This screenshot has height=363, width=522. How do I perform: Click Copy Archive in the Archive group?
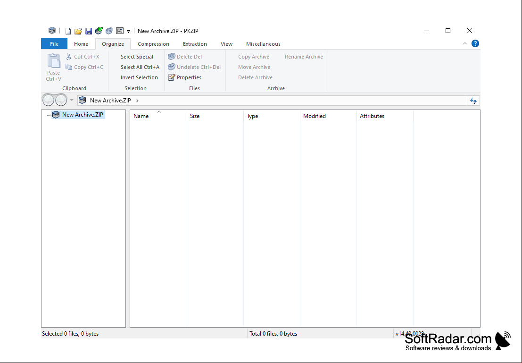(x=254, y=57)
